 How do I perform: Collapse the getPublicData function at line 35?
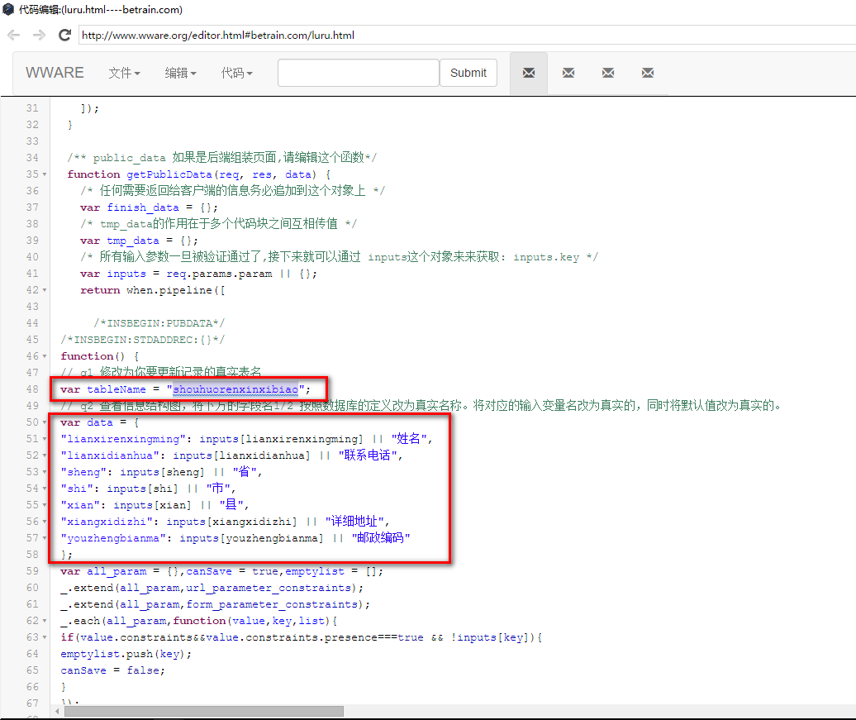[45, 174]
